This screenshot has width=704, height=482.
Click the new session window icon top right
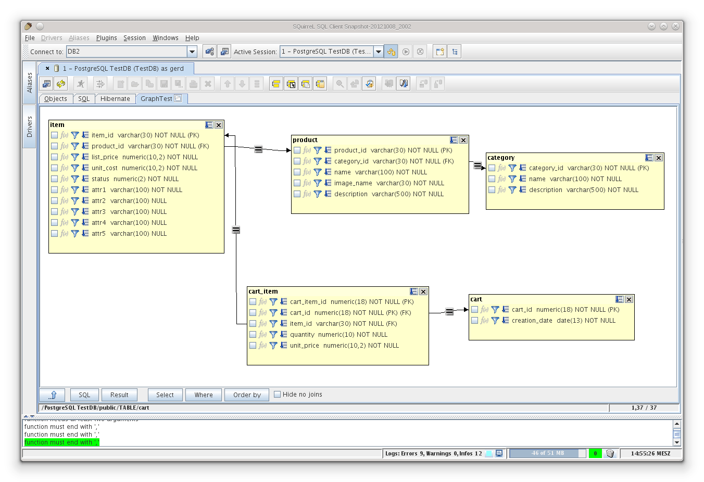[439, 51]
